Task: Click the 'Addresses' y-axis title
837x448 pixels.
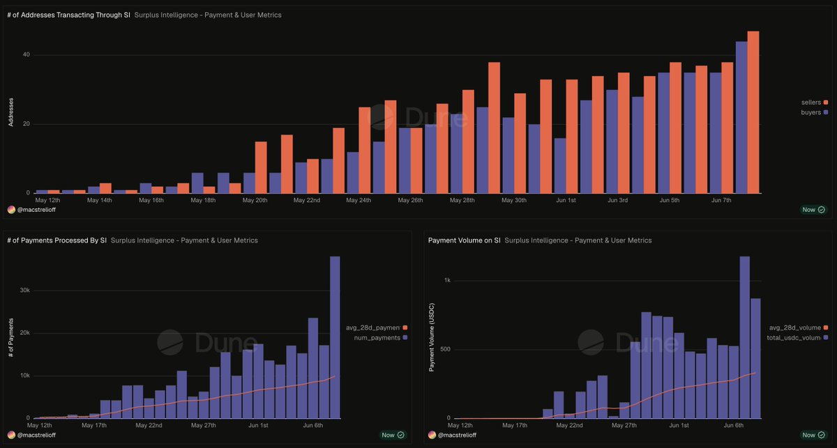Action: tap(10, 112)
